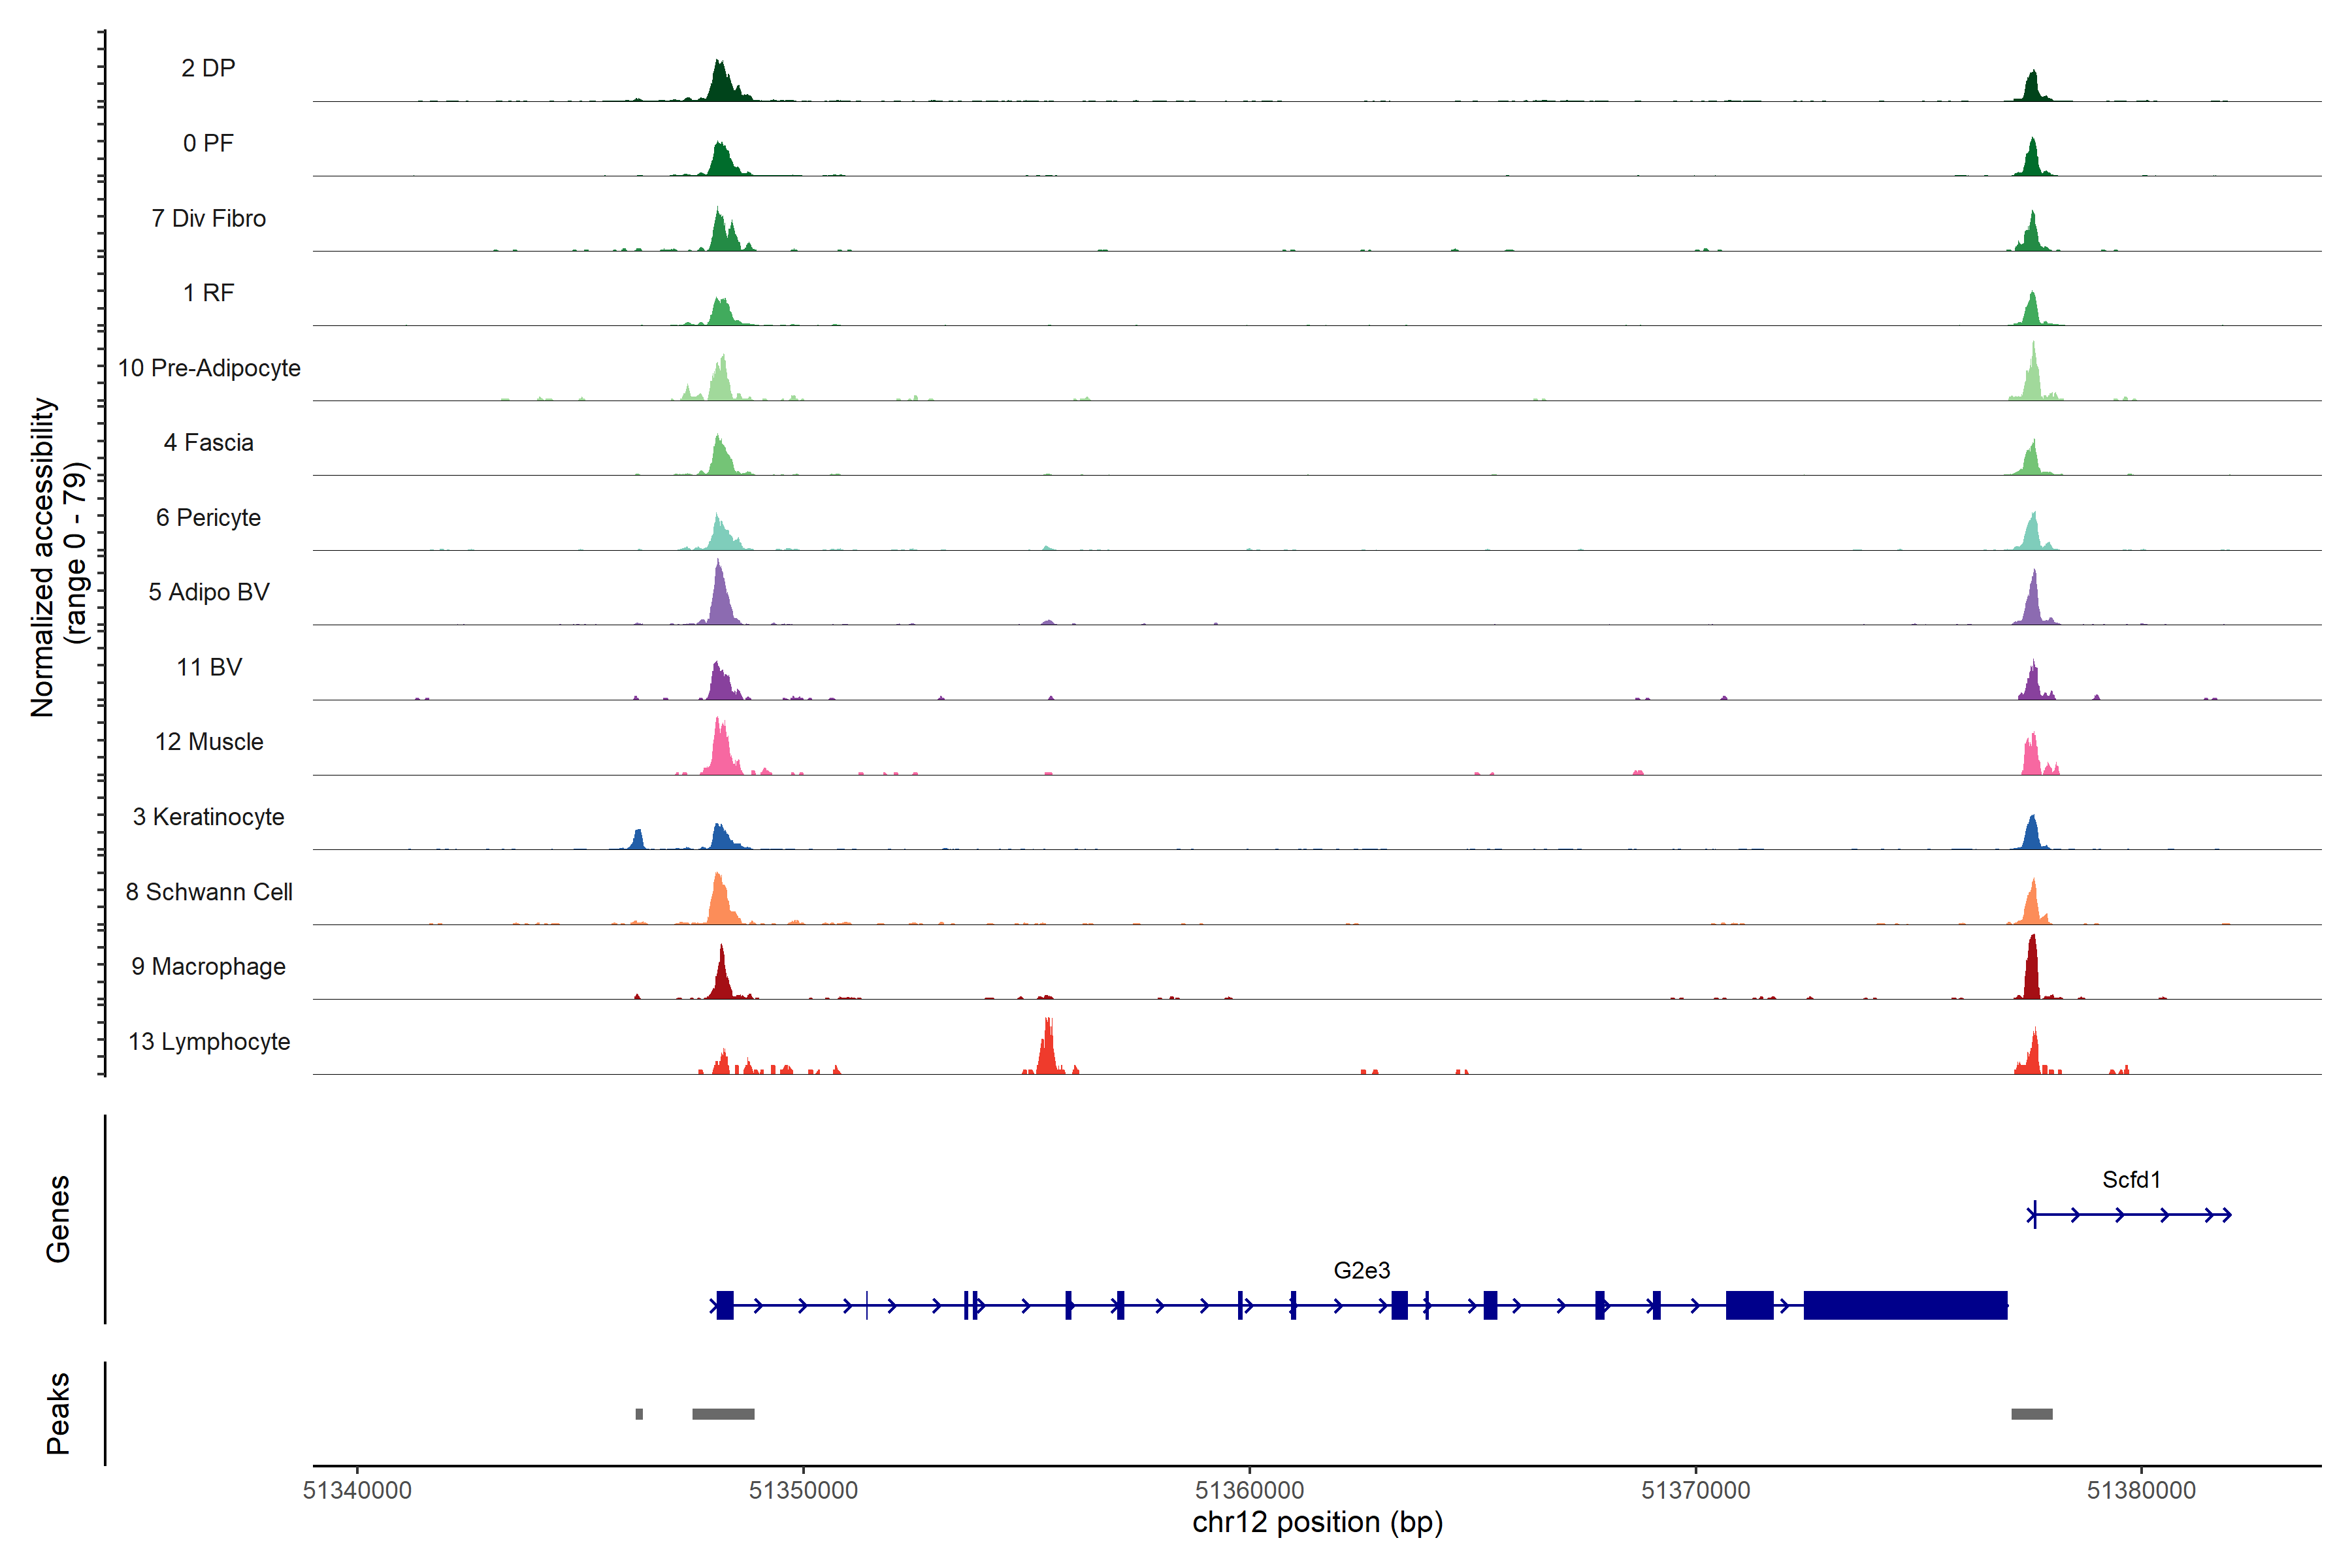Click the Scfd1 gene label

click(x=2131, y=1179)
